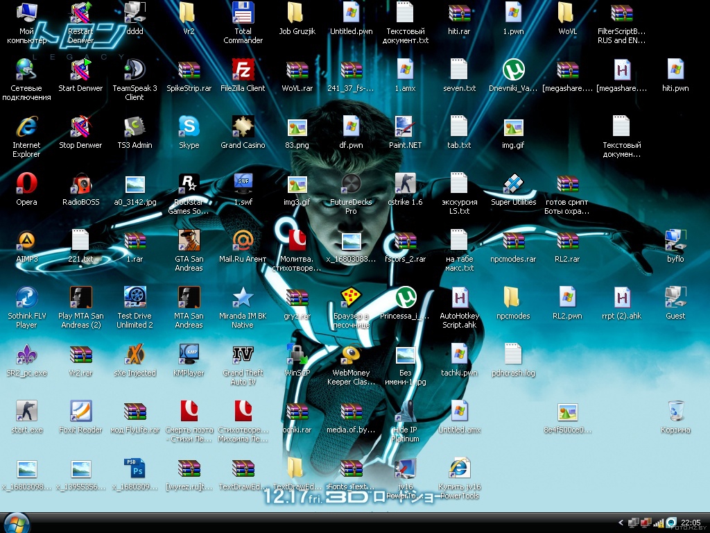Select the Mail.Ru Агент icon
The width and height of the screenshot is (710, 533).
pos(243,240)
